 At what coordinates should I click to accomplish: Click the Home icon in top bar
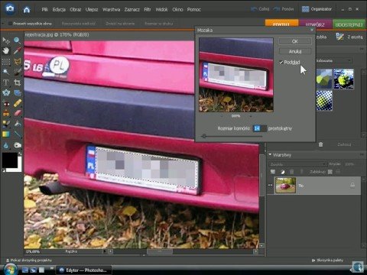[x=27, y=10]
